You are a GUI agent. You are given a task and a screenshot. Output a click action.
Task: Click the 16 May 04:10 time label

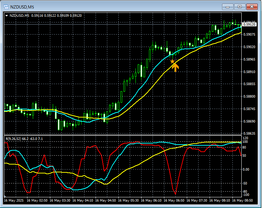click(x=83, y=200)
